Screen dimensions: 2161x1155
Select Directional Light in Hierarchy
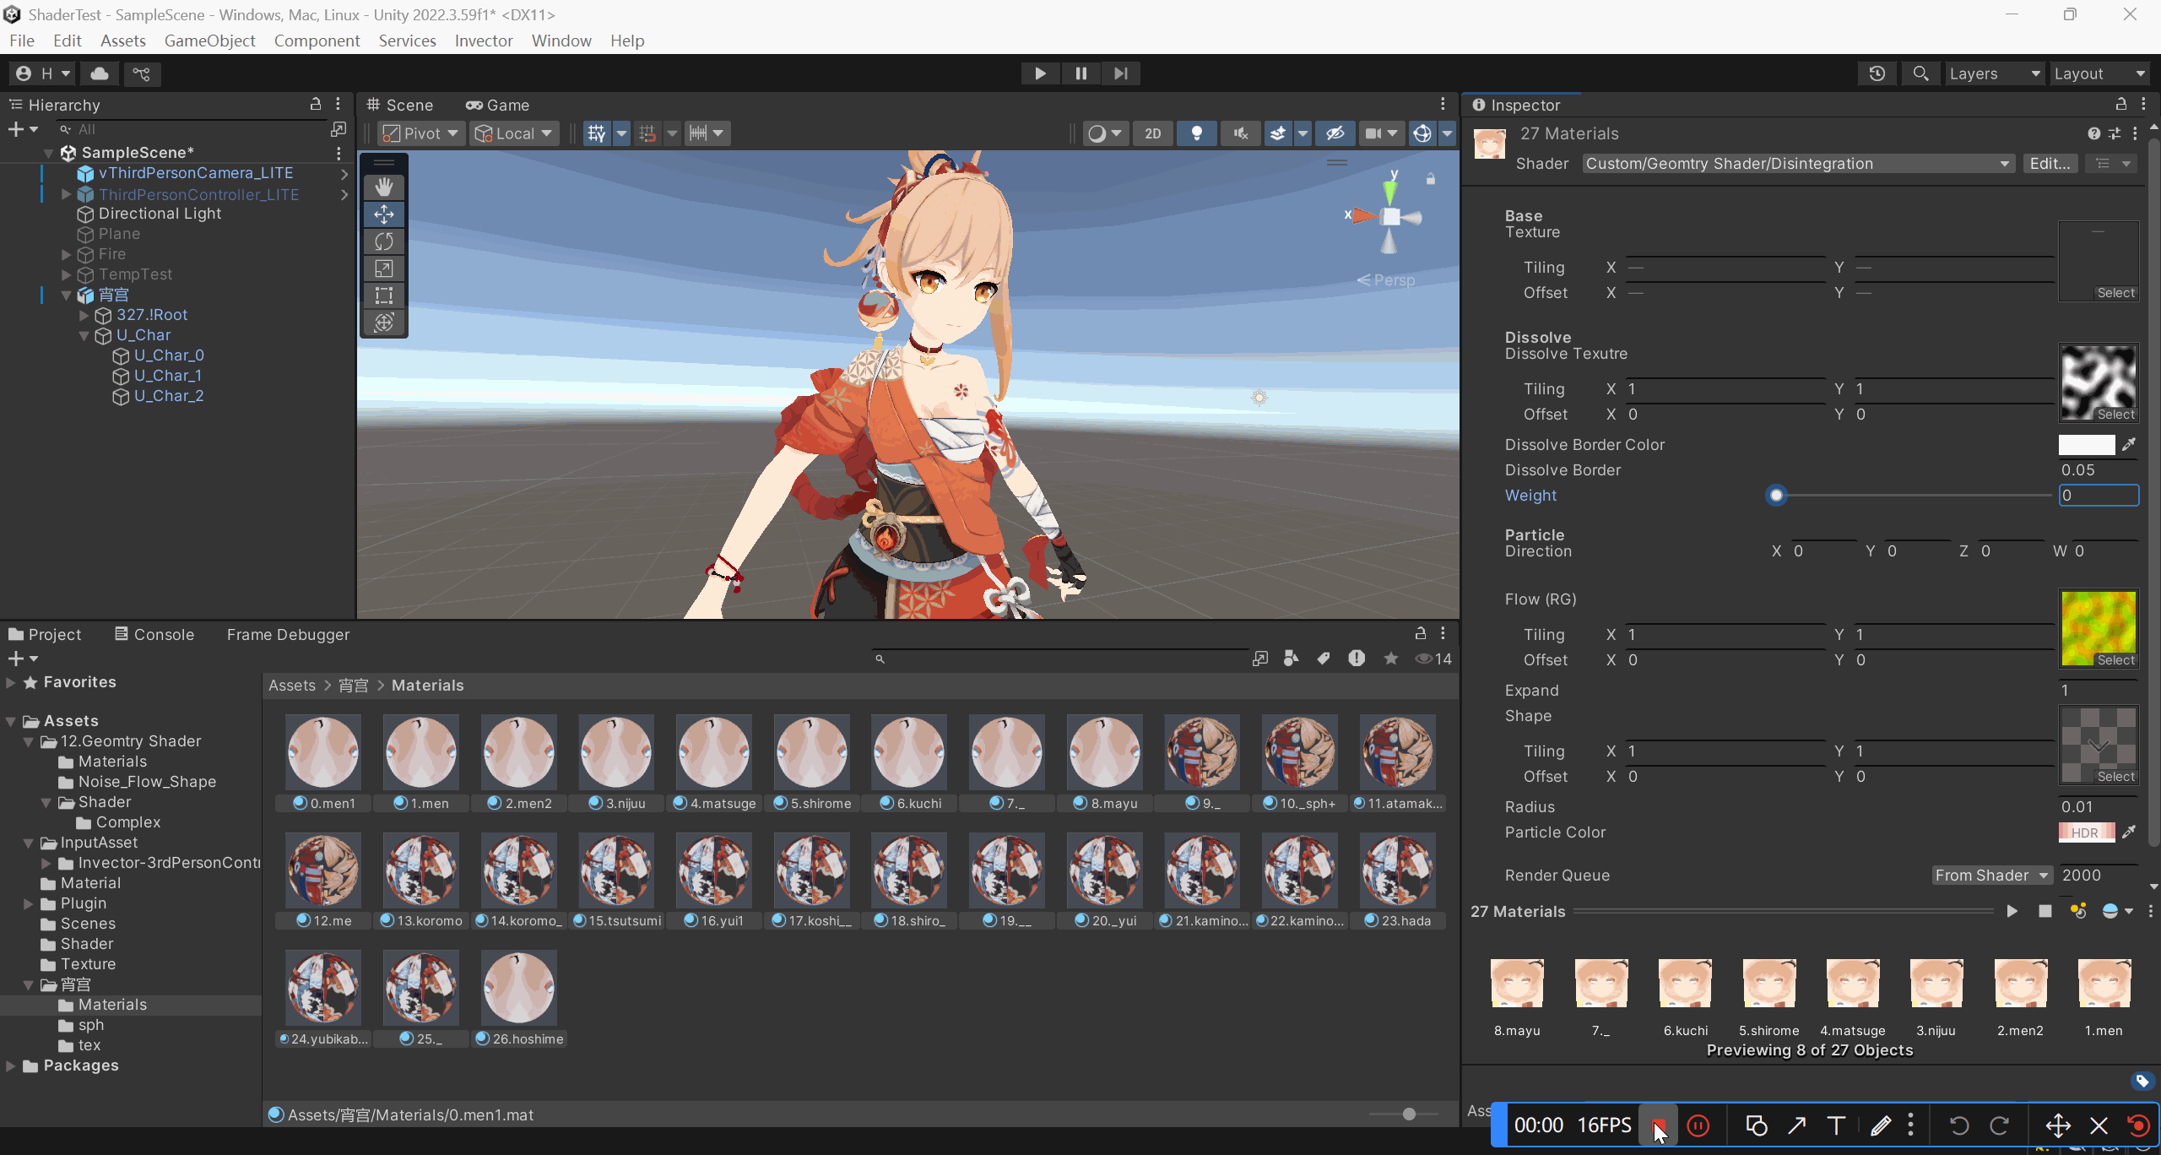(160, 214)
